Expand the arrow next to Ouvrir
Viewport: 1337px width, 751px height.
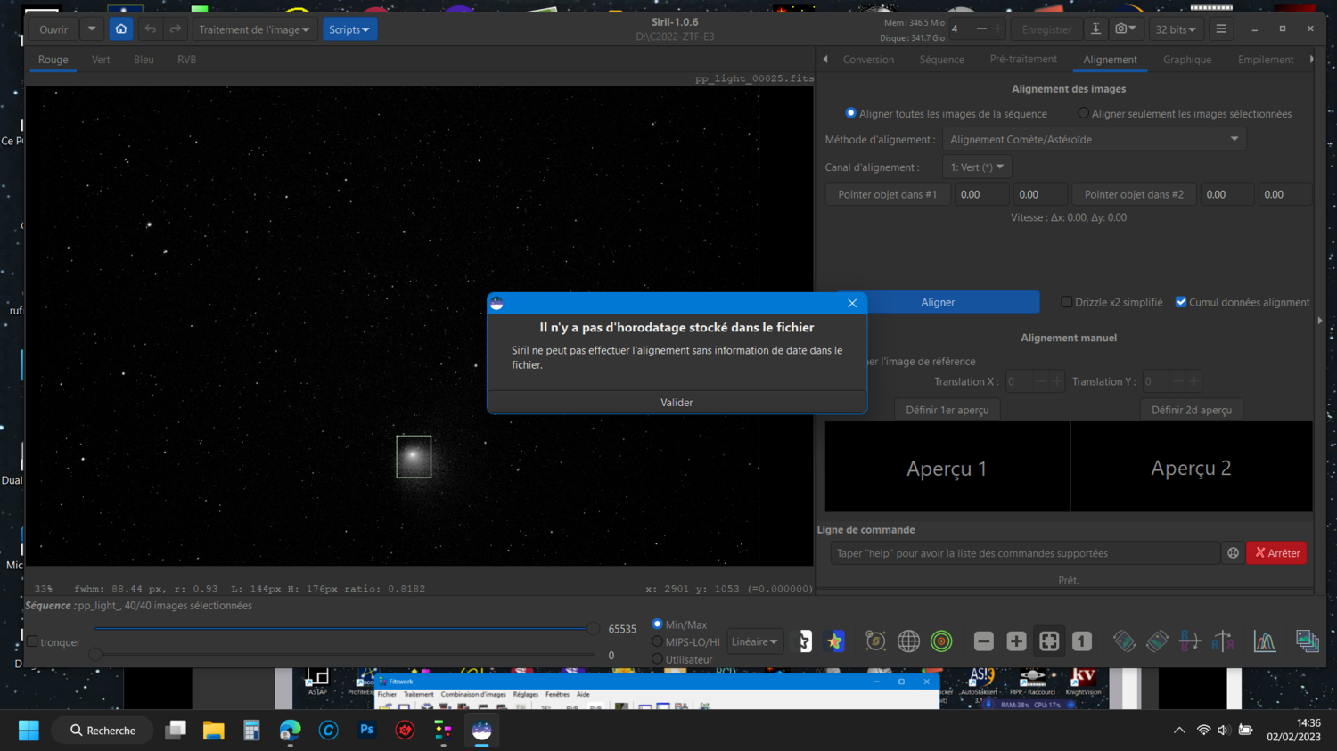[x=92, y=29]
